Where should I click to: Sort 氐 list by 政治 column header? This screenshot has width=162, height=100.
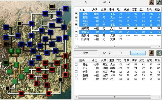pyautogui.click(x=157, y=10)
